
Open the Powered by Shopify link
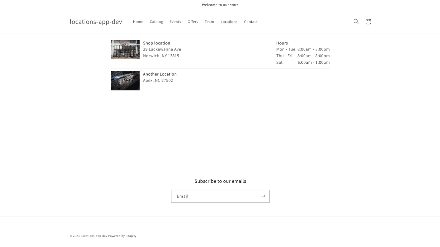pyautogui.click(x=122, y=235)
